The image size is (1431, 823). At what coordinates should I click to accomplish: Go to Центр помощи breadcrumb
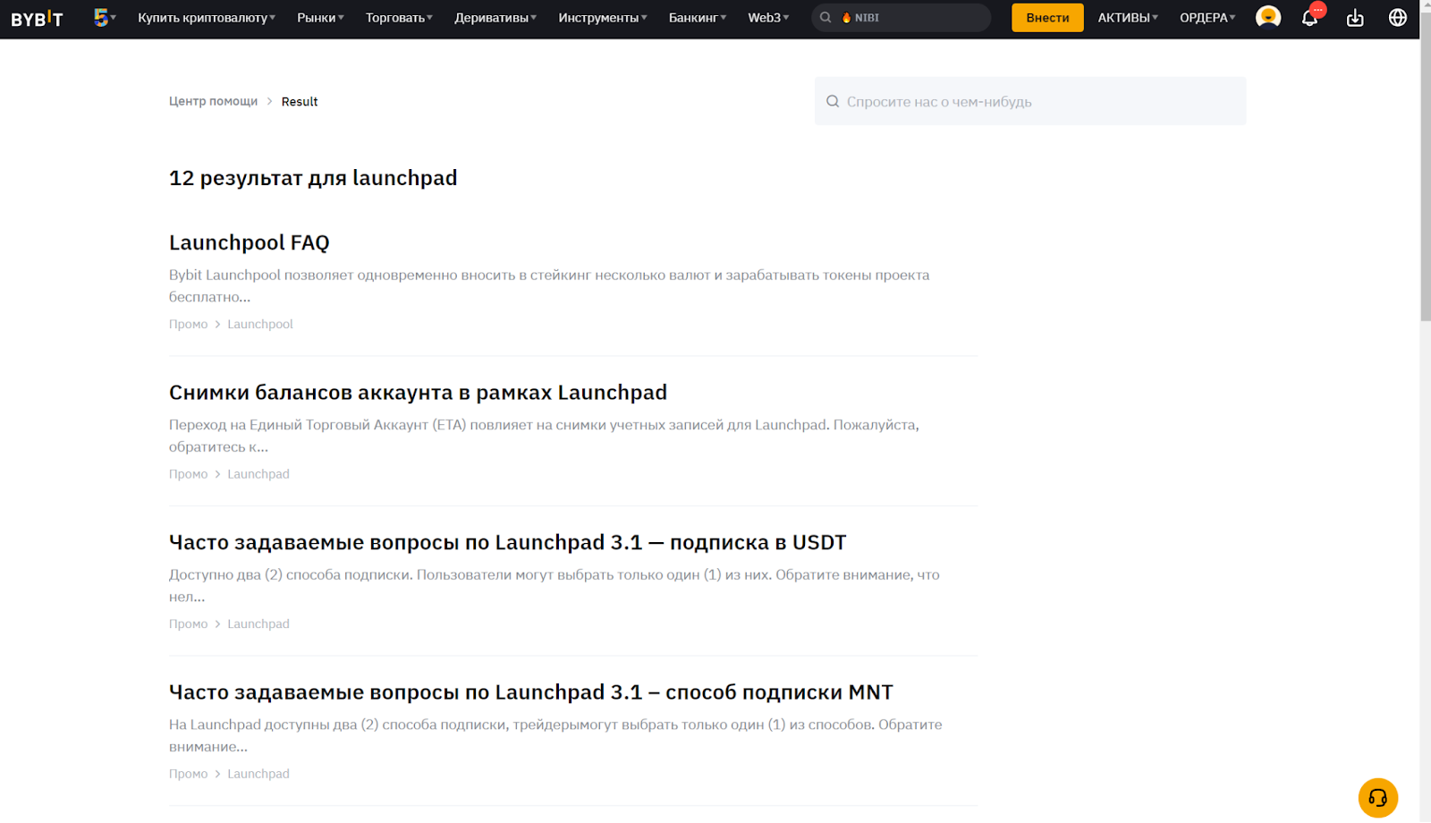click(213, 101)
